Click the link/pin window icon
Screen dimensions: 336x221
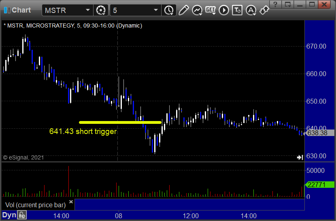tap(264, 10)
